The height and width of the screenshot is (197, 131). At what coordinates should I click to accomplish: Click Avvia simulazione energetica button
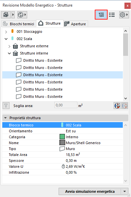point(90,191)
